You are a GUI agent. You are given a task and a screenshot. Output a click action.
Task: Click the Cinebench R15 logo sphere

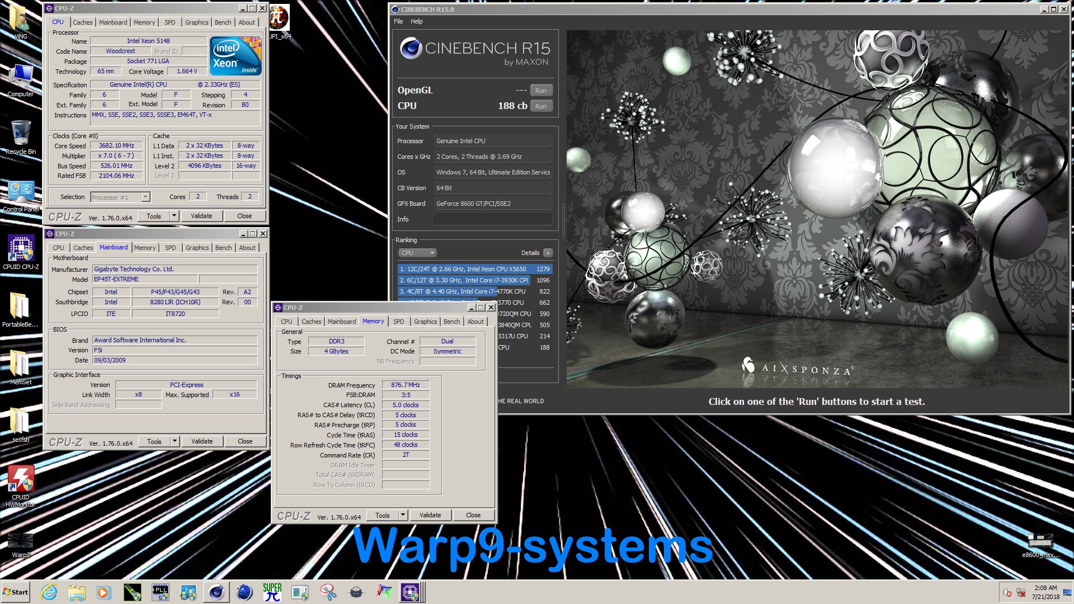pyautogui.click(x=411, y=49)
